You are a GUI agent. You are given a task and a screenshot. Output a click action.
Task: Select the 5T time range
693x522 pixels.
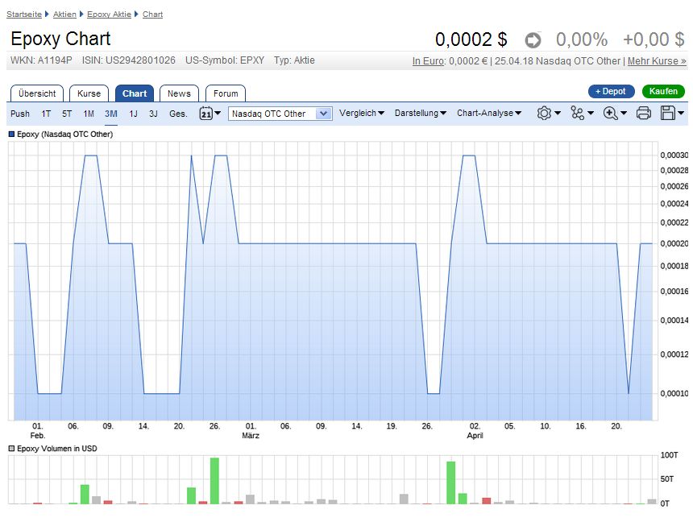67,114
